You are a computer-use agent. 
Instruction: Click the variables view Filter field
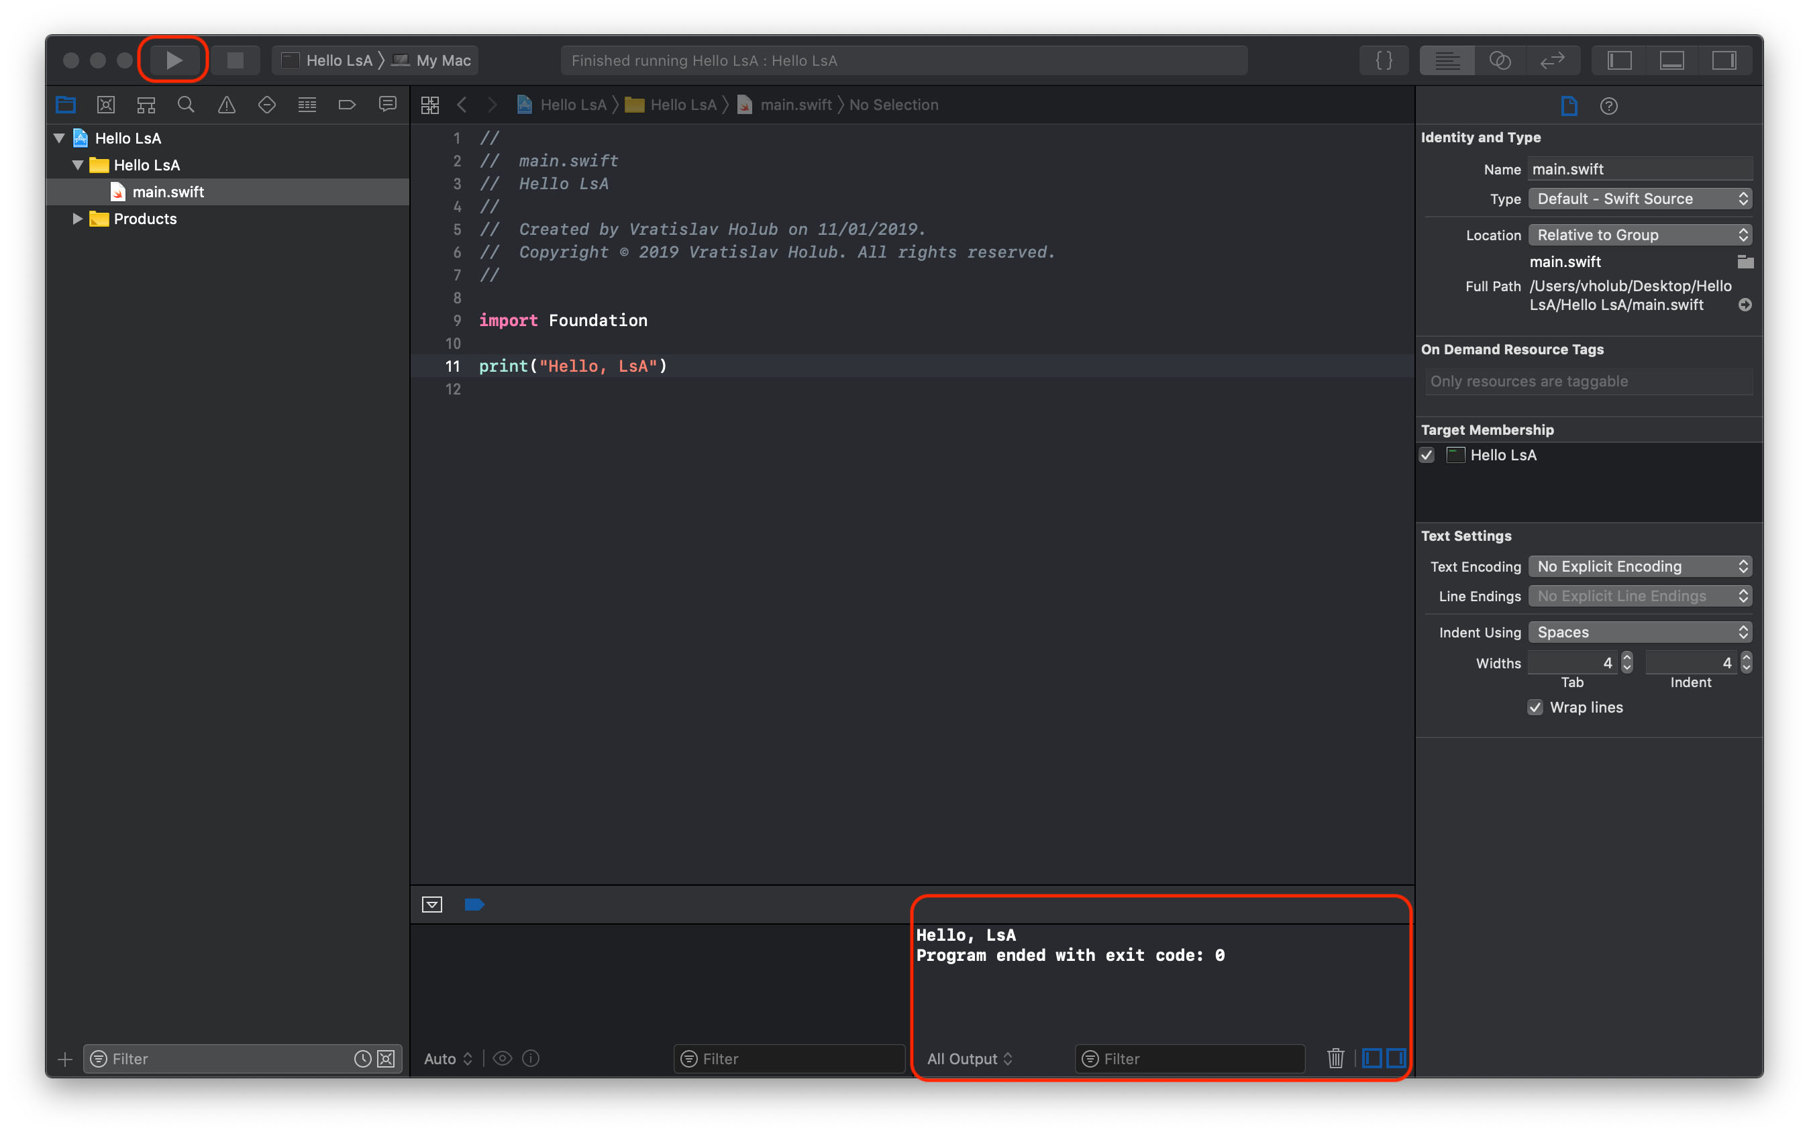[x=789, y=1058]
